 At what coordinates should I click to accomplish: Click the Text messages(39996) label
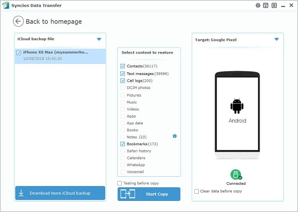148,74
